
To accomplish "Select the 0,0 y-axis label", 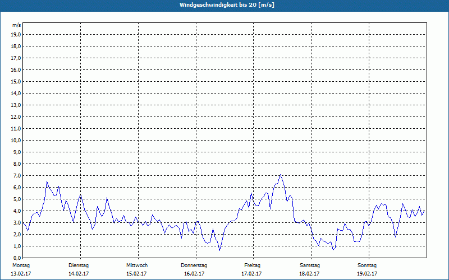I will (17, 258).
